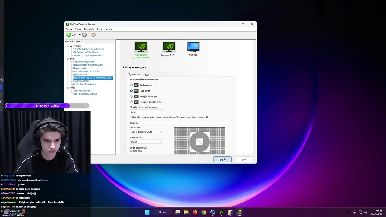Viewport: 386px width, 217px height.
Task: Open the Düzen menu
Action: click(x=78, y=29)
